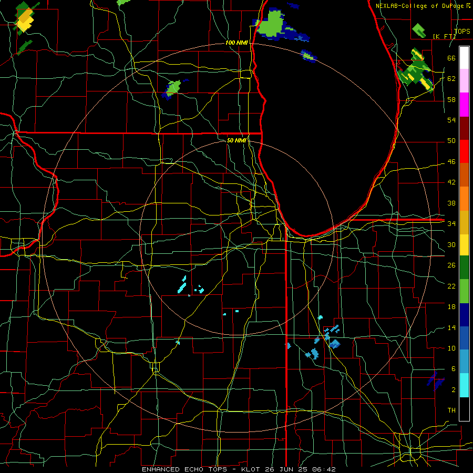Select the 58 legend value
The height and width of the screenshot is (473, 473).
coord(451,99)
